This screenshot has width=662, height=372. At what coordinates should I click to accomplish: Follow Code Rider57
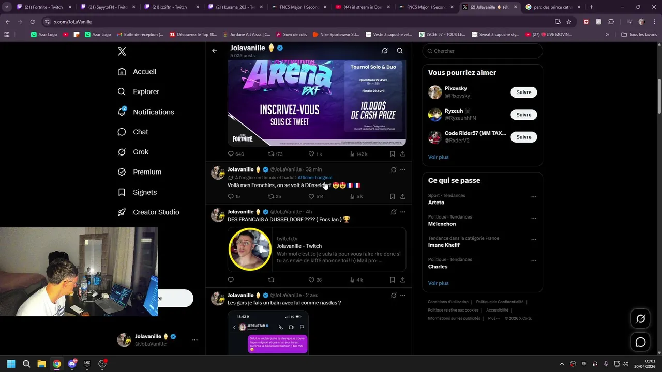click(523, 137)
